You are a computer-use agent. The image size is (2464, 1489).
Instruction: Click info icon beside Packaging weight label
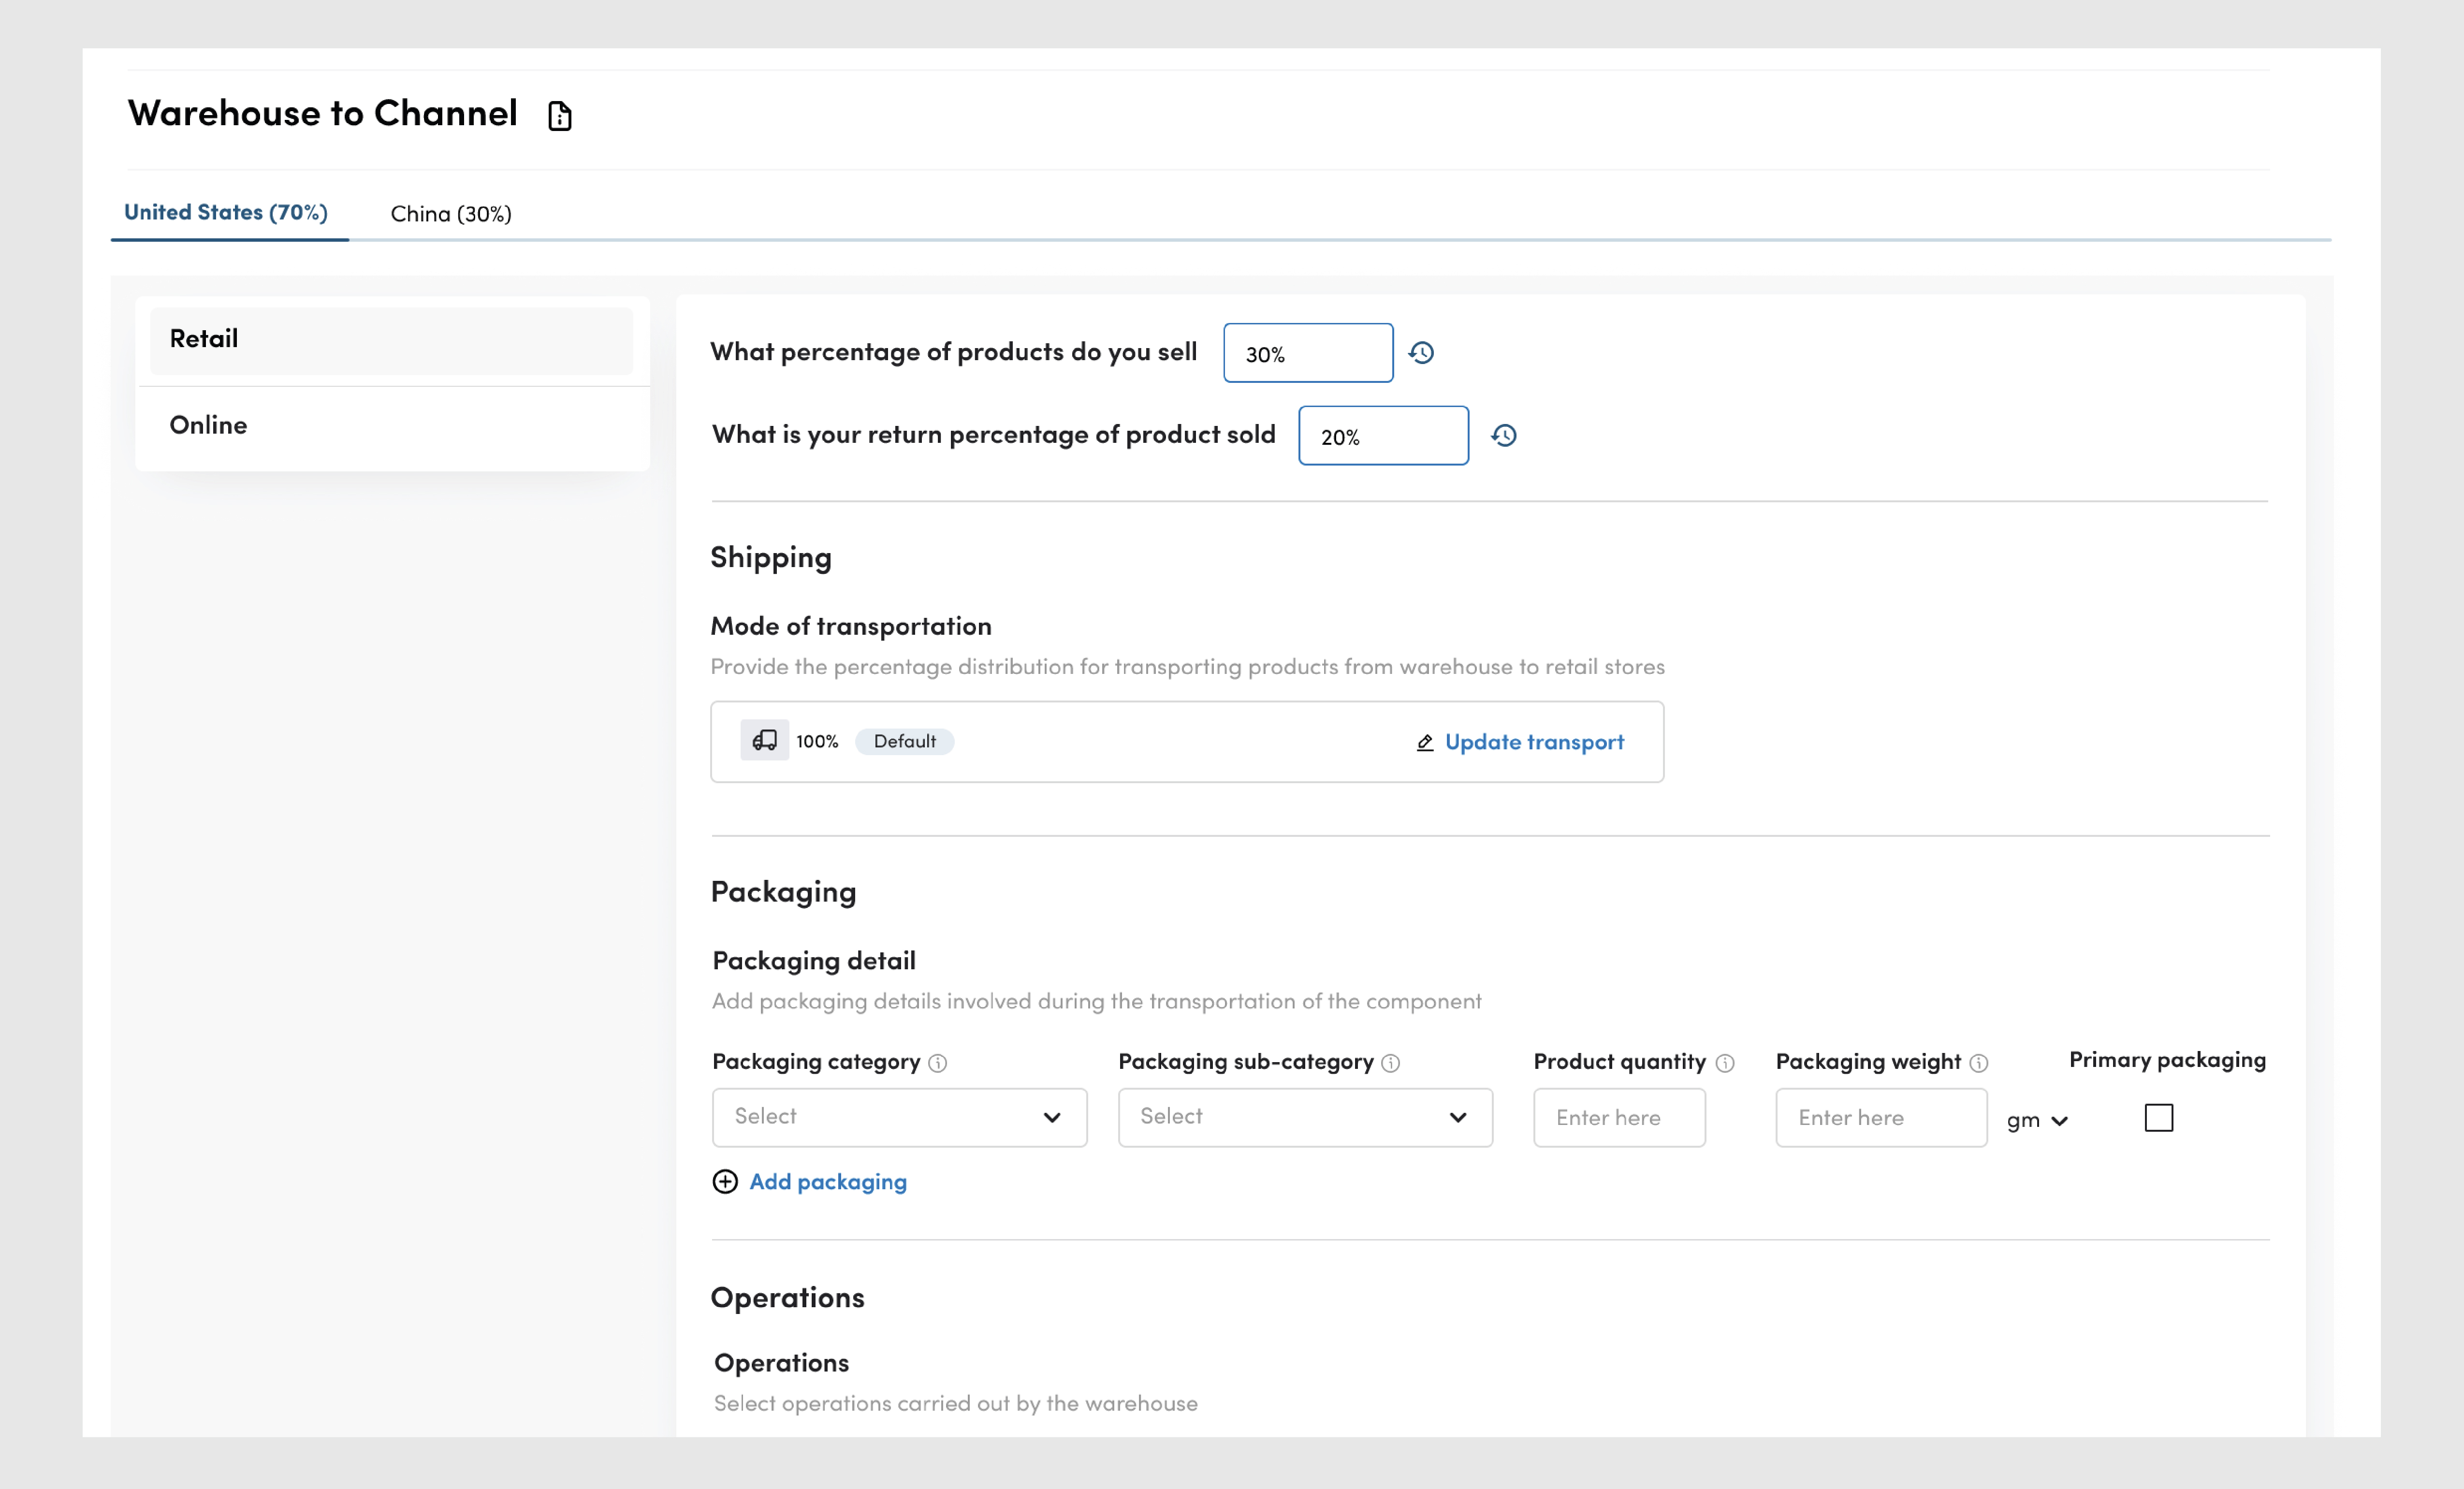(1978, 1063)
